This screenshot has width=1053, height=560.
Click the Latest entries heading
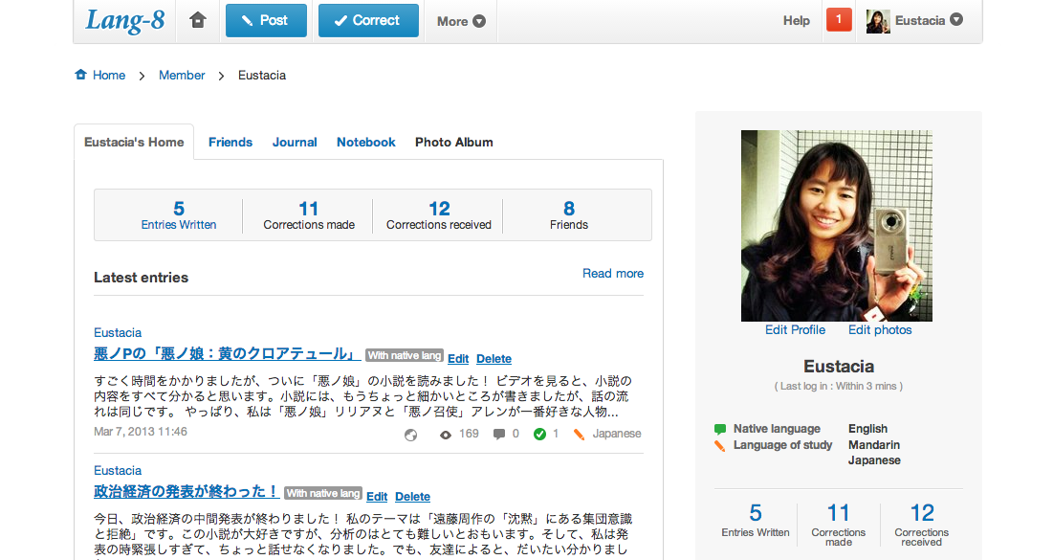coord(141,277)
